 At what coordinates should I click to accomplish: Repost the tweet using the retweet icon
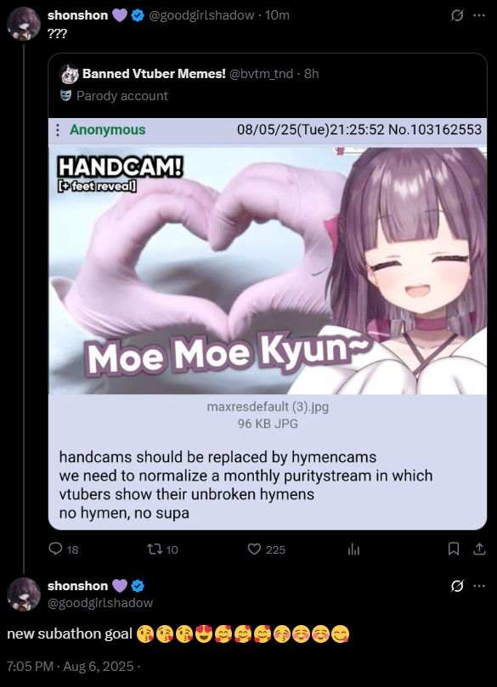pos(155,549)
